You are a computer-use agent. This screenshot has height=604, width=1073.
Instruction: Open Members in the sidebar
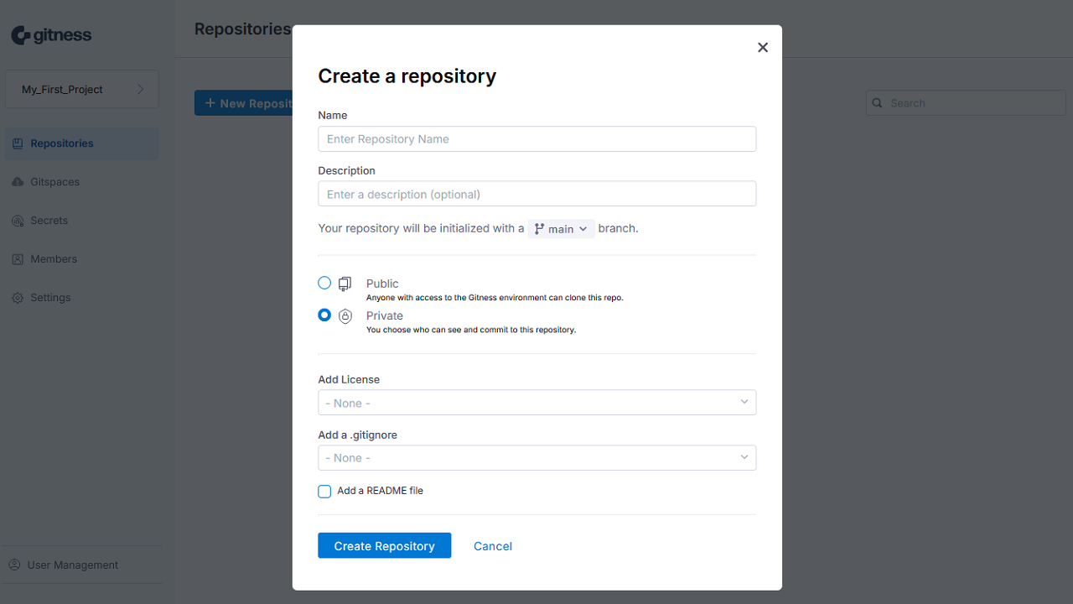click(54, 259)
